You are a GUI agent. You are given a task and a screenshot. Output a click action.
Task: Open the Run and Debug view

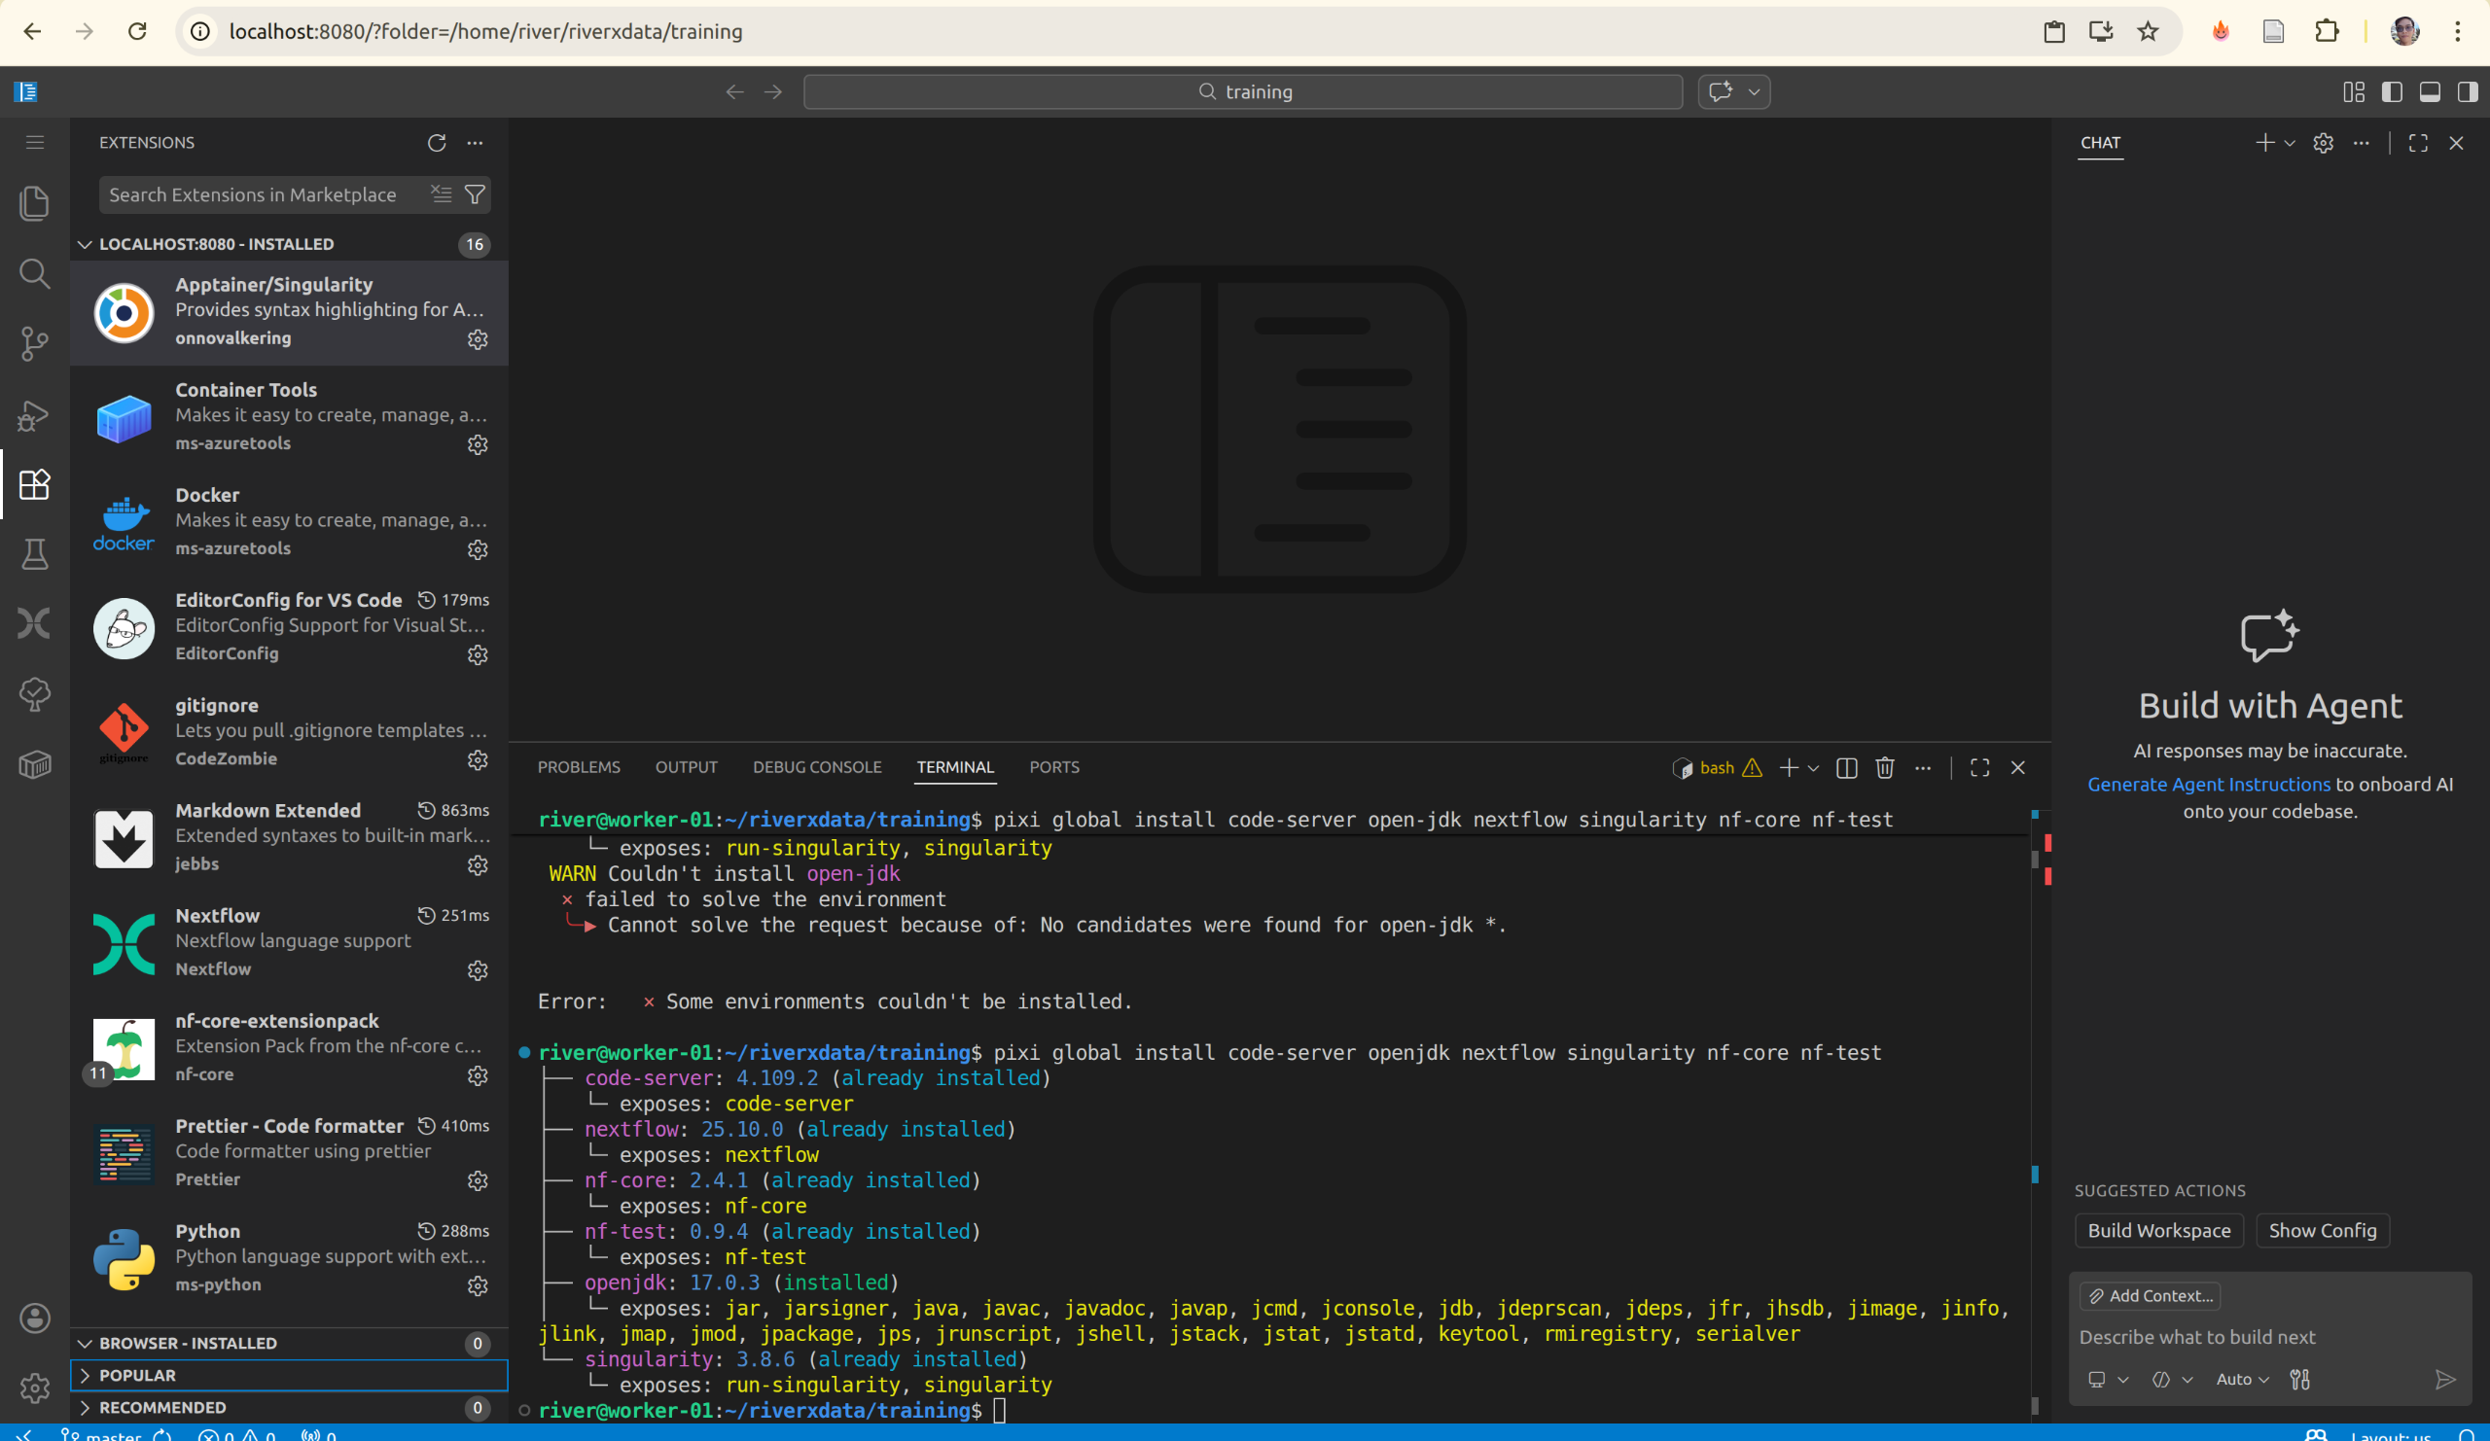(35, 415)
